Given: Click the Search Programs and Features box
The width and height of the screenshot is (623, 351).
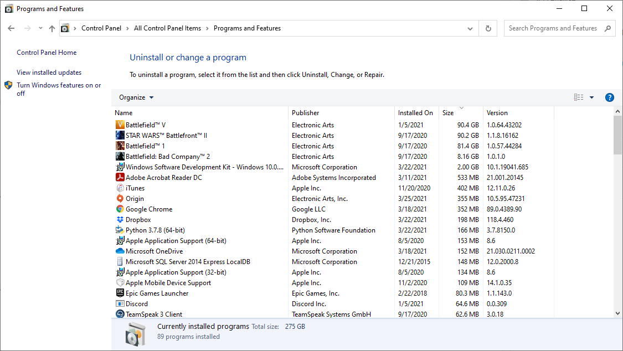Looking at the screenshot, I should pos(554,28).
